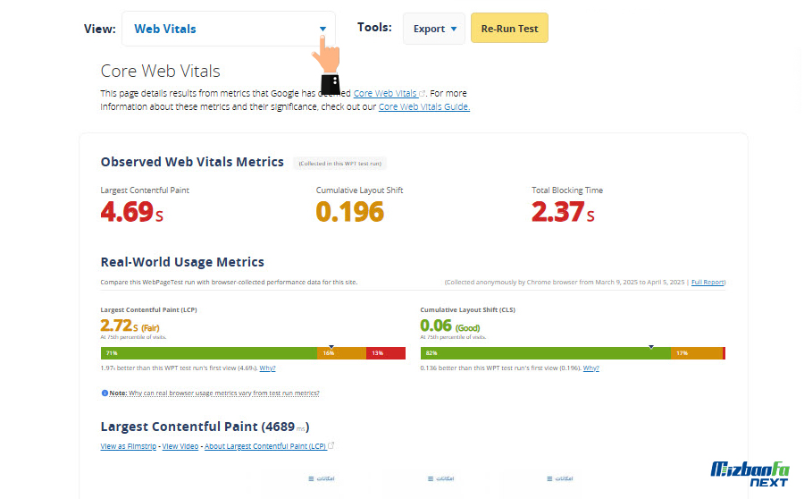
Task: Click the 75th percentile marker on CLS bar
Action: click(x=650, y=346)
